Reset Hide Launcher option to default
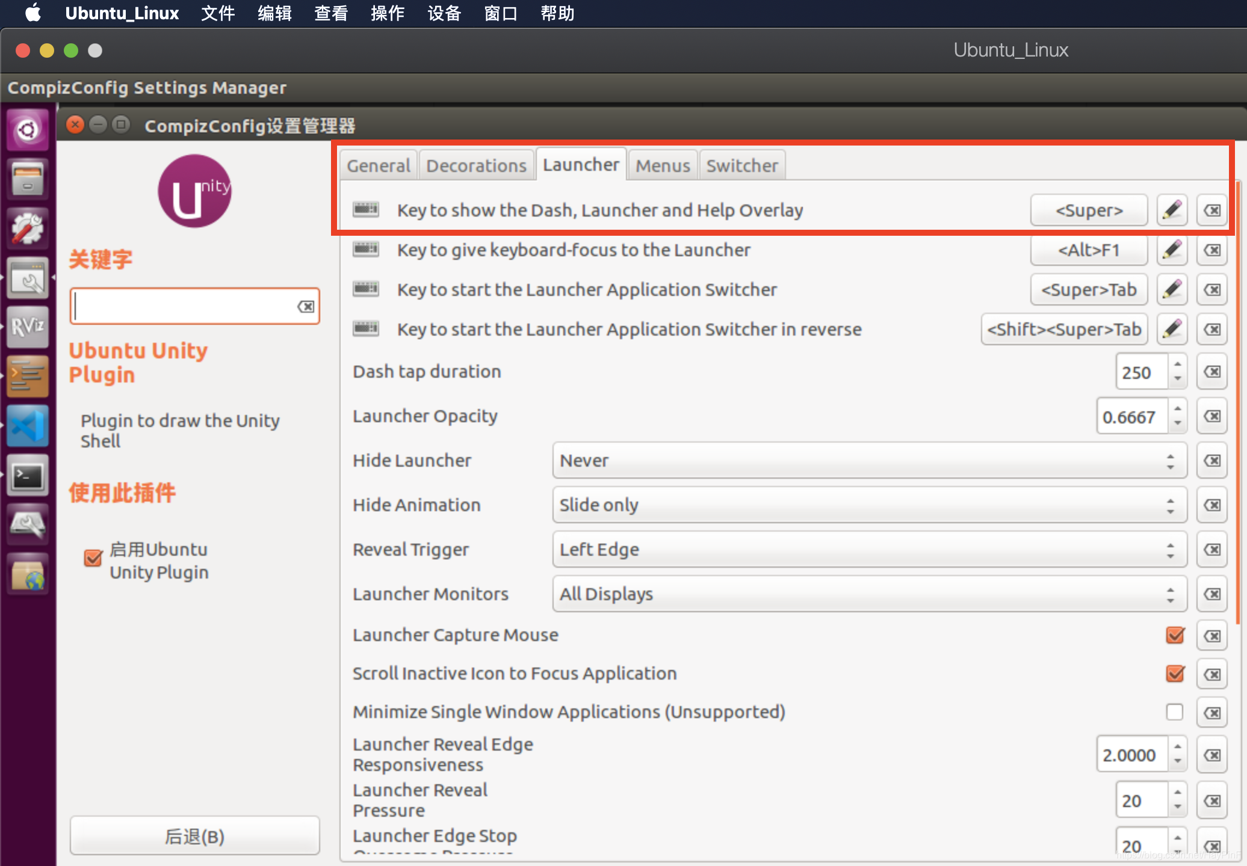Image resolution: width=1247 pixels, height=866 pixels. point(1212,461)
